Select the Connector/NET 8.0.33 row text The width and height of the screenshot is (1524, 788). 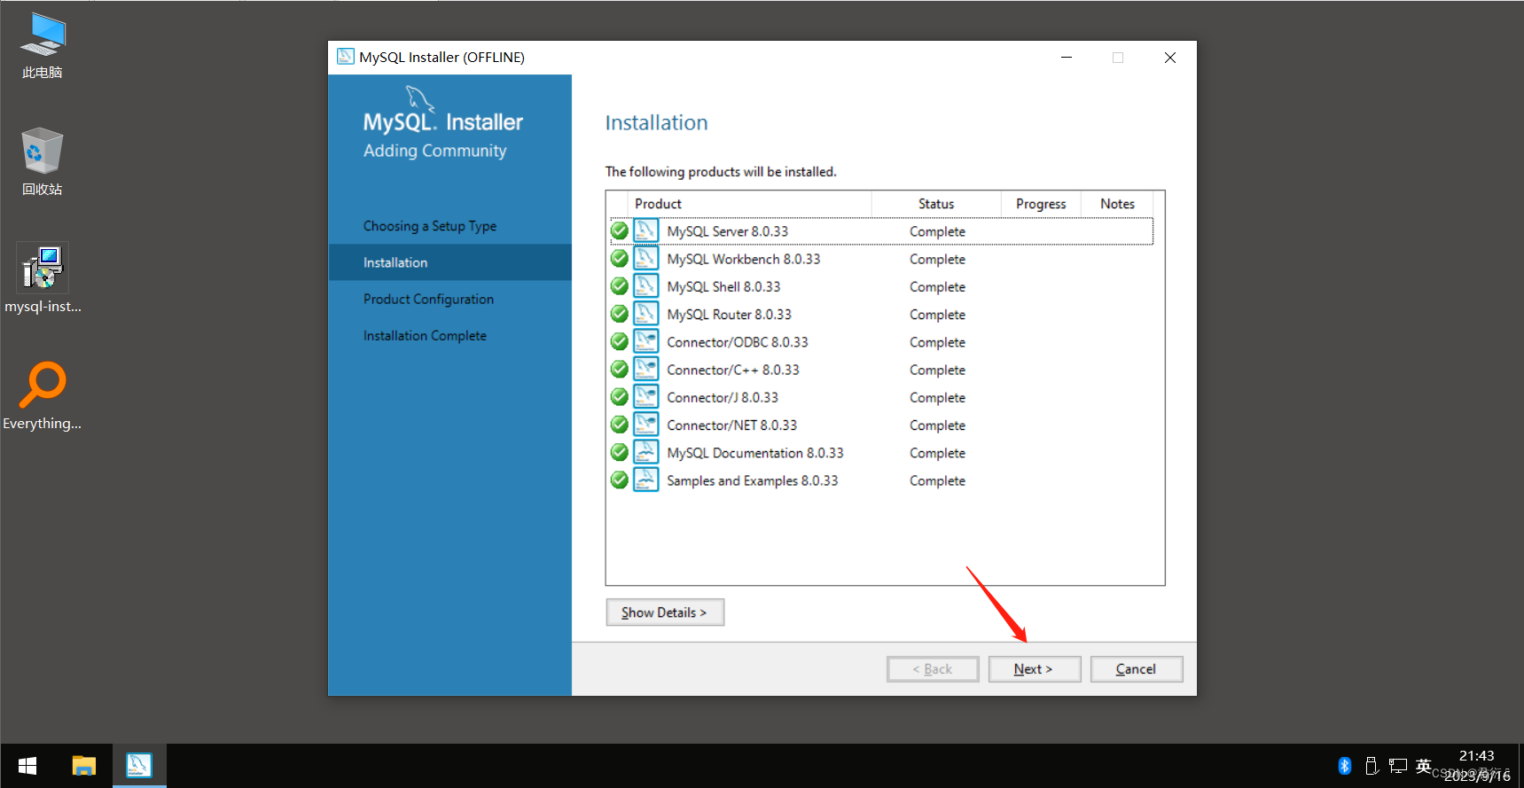coord(732,425)
